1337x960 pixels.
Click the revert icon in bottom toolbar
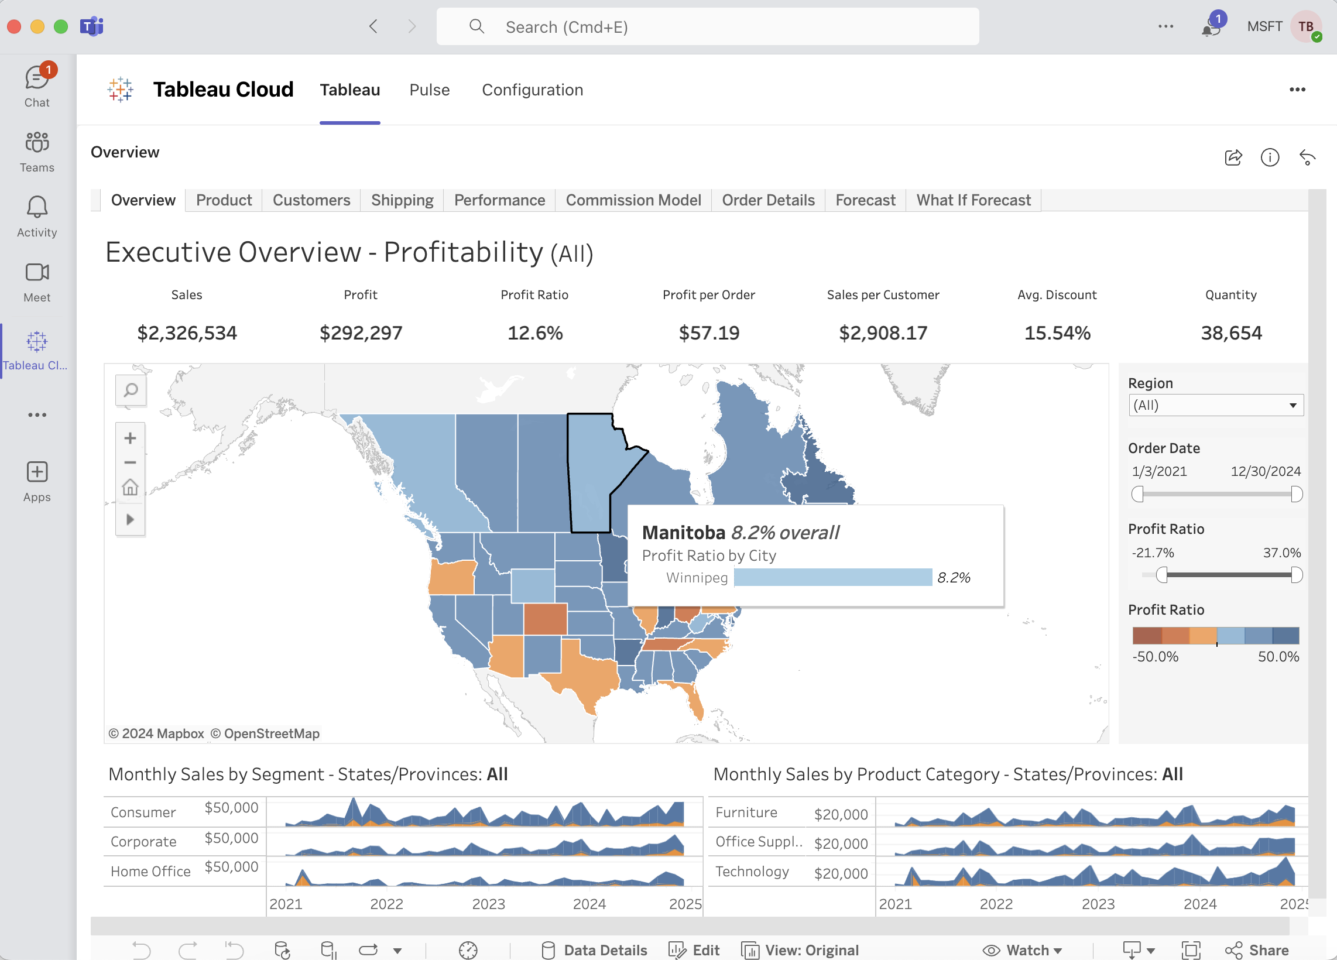pyautogui.click(x=234, y=950)
